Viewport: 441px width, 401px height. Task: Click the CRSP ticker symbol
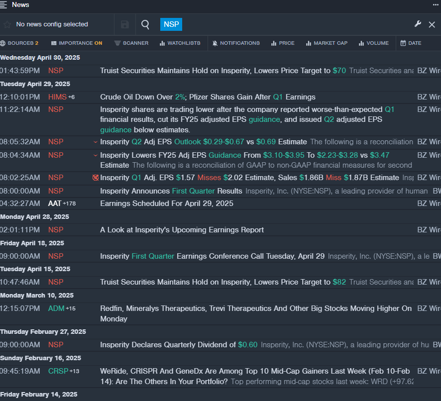point(58,371)
